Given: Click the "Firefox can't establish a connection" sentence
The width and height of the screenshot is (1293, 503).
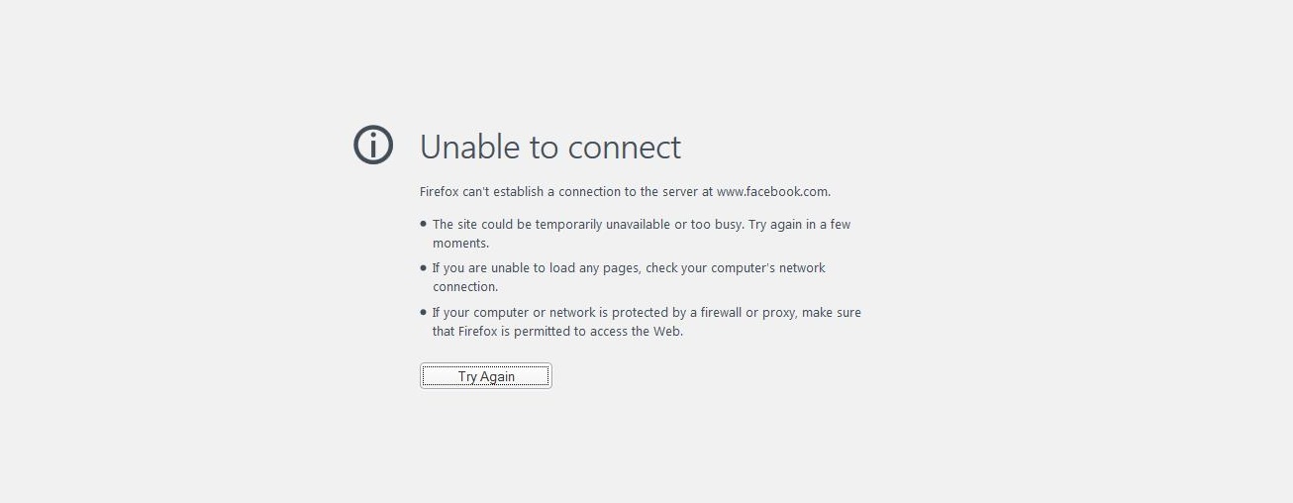Looking at the screenshot, I should [x=625, y=192].
